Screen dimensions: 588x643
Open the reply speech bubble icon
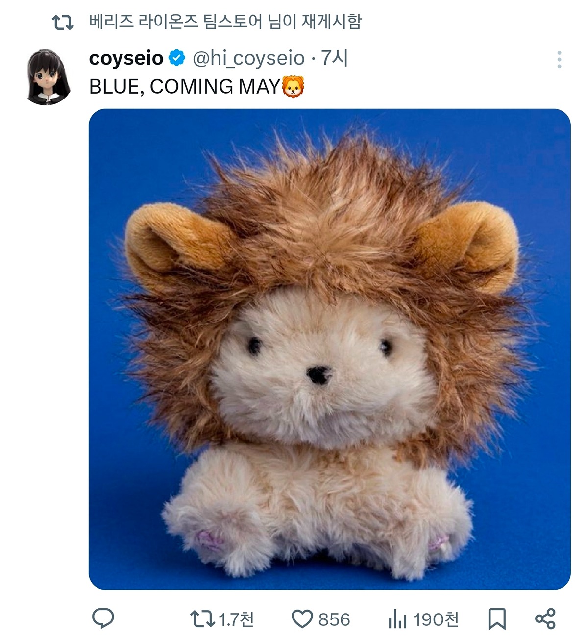pyautogui.click(x=103, y=619)
